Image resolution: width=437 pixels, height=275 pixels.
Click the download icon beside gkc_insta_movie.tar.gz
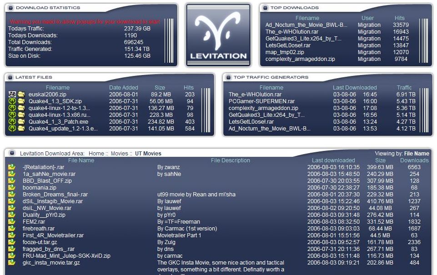(11, 263)
